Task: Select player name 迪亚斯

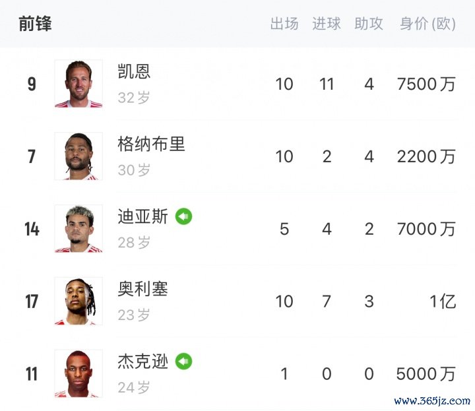Action: click(x=142, y=216)
